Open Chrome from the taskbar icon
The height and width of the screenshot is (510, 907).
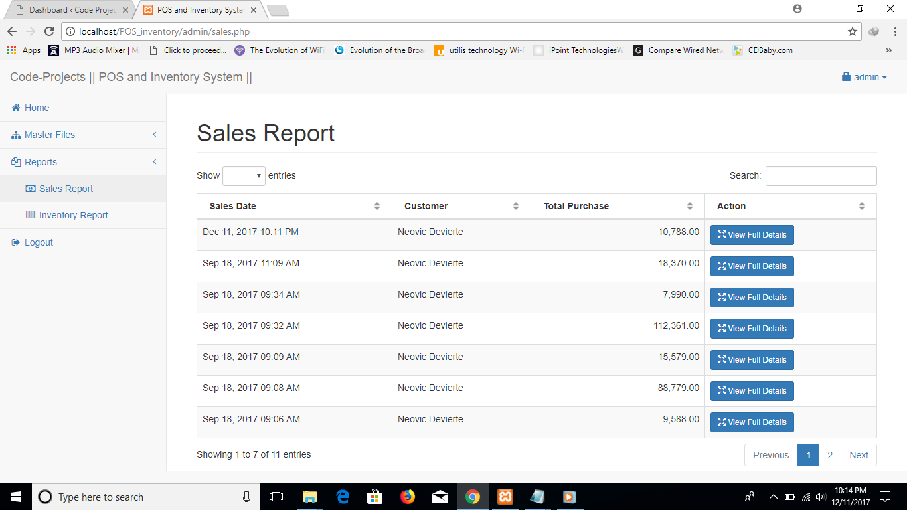(473, 497)
